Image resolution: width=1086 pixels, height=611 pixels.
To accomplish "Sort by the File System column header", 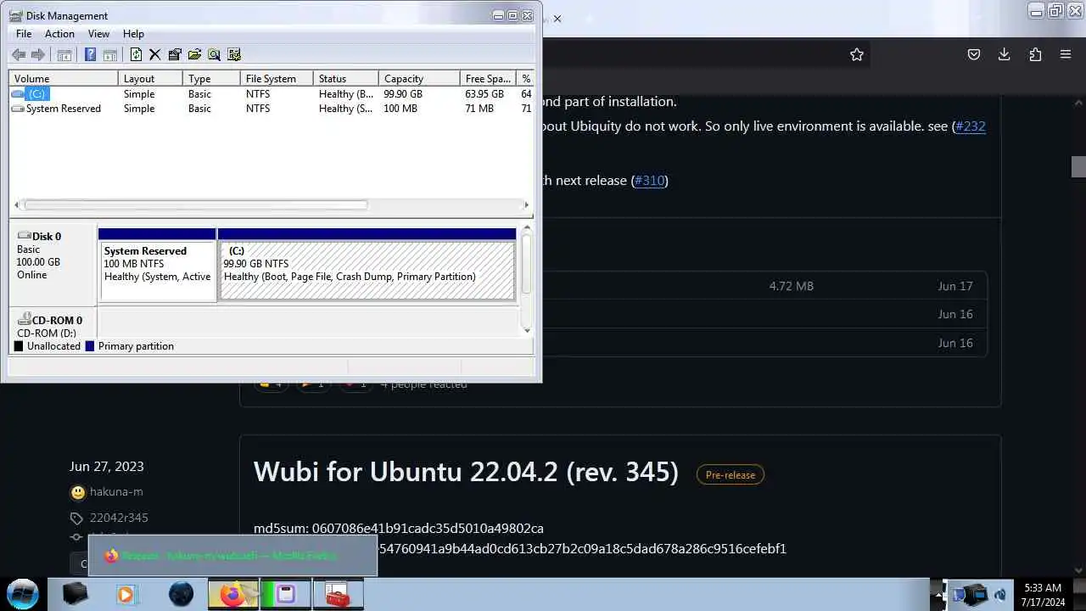I will (x=277, y=78).
